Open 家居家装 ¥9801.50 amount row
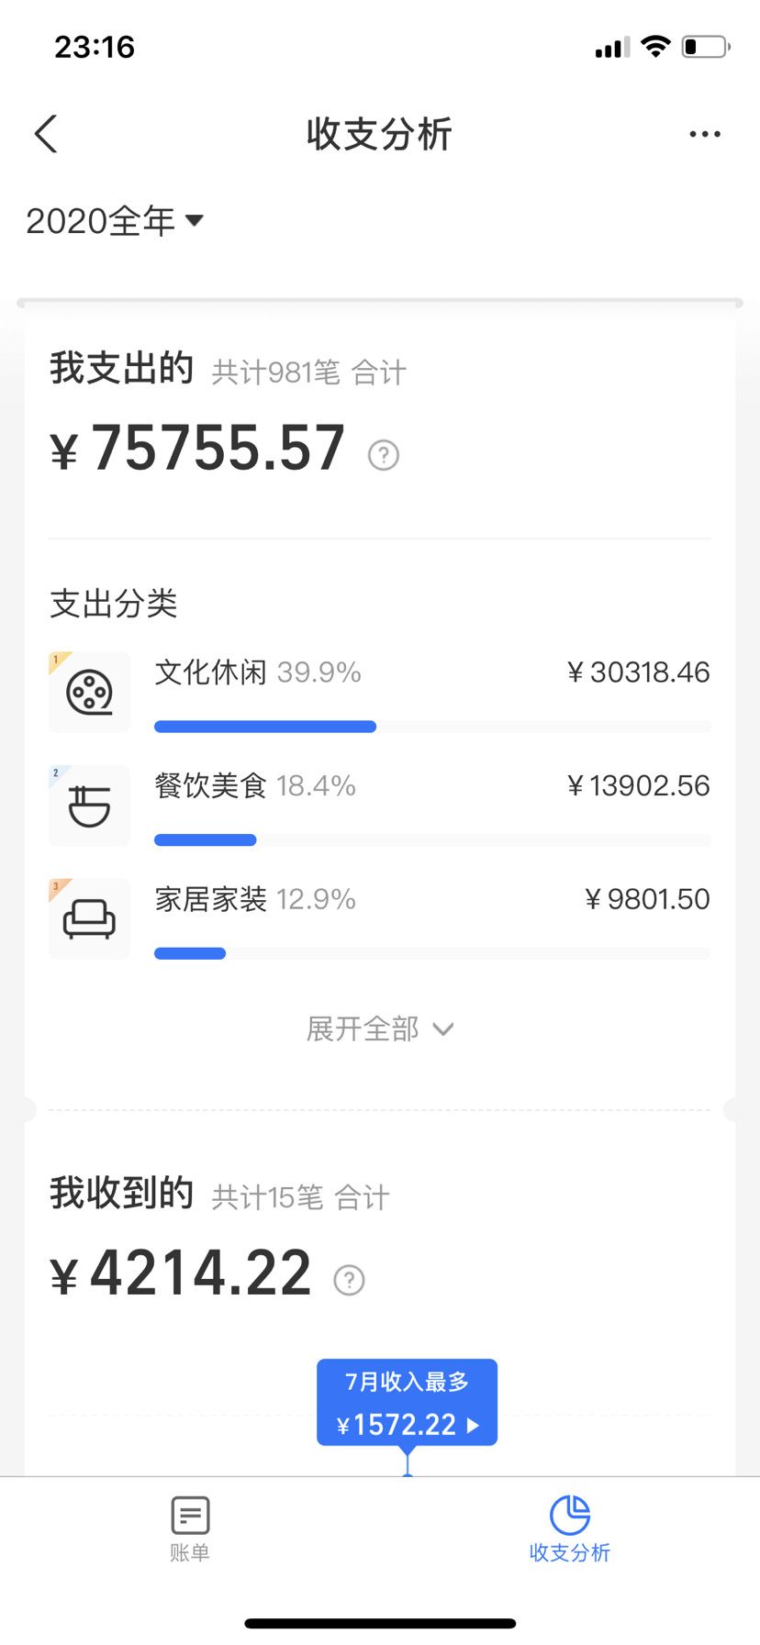Image resolution: width=760 pixels, height=1645 pixels. tap(379, 919)
